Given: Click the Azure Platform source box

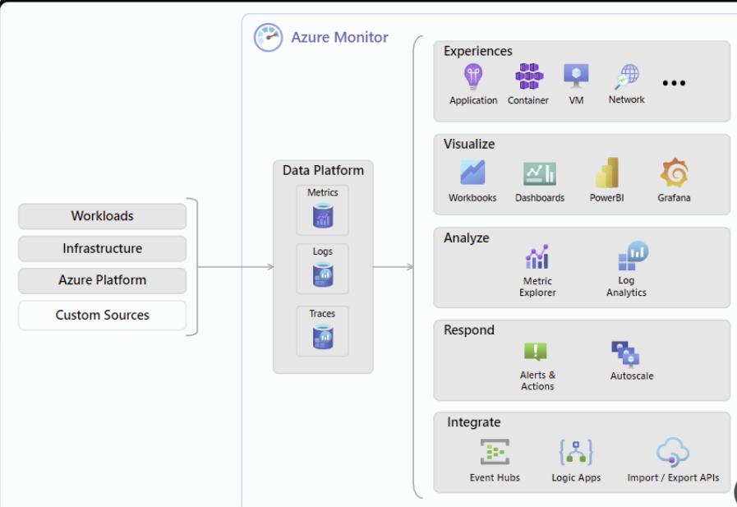Looking at the screenshot, I should (103, 280).
